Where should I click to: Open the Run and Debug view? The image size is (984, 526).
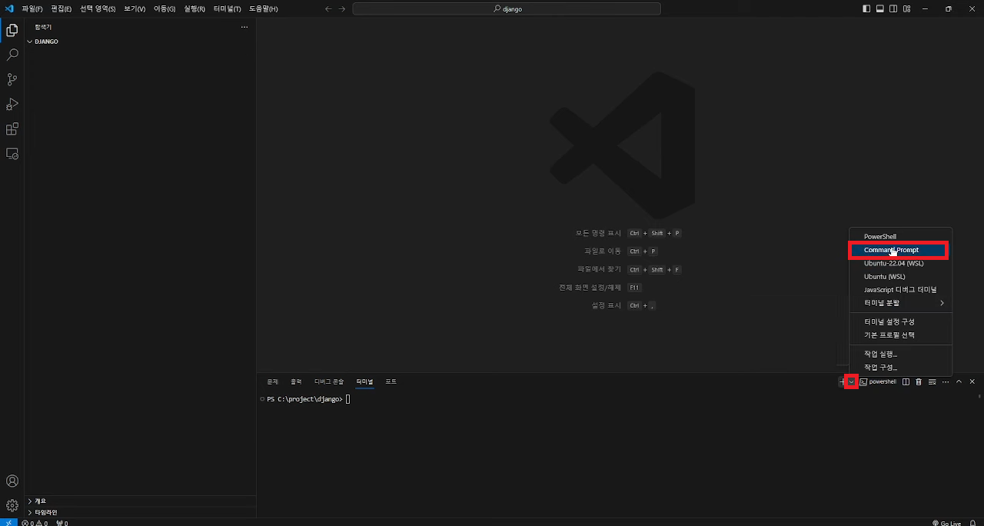12,105
